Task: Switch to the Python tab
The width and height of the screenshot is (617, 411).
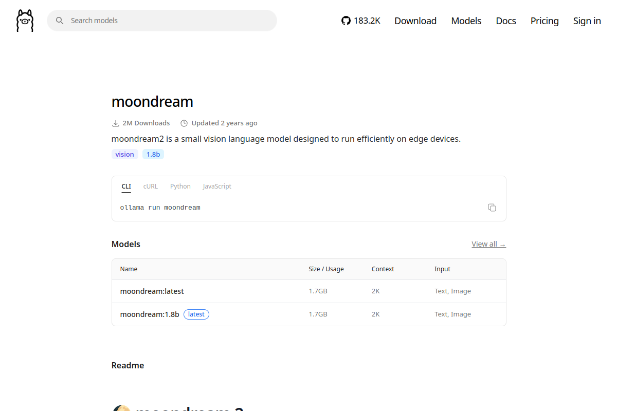Action: [x=180, y=186]
